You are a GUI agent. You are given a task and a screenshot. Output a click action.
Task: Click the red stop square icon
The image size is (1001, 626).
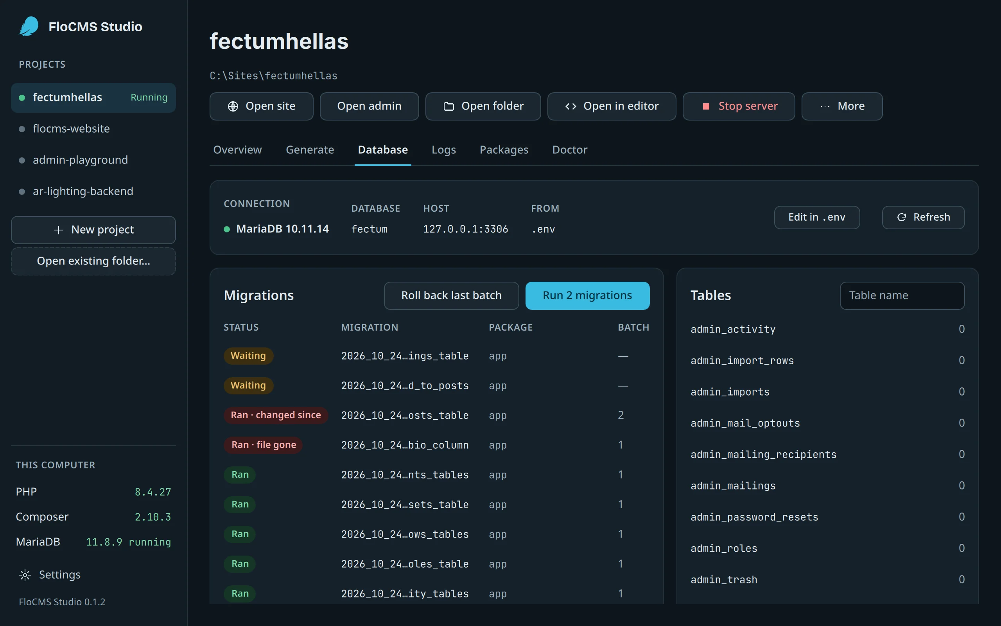coord(706,106)
